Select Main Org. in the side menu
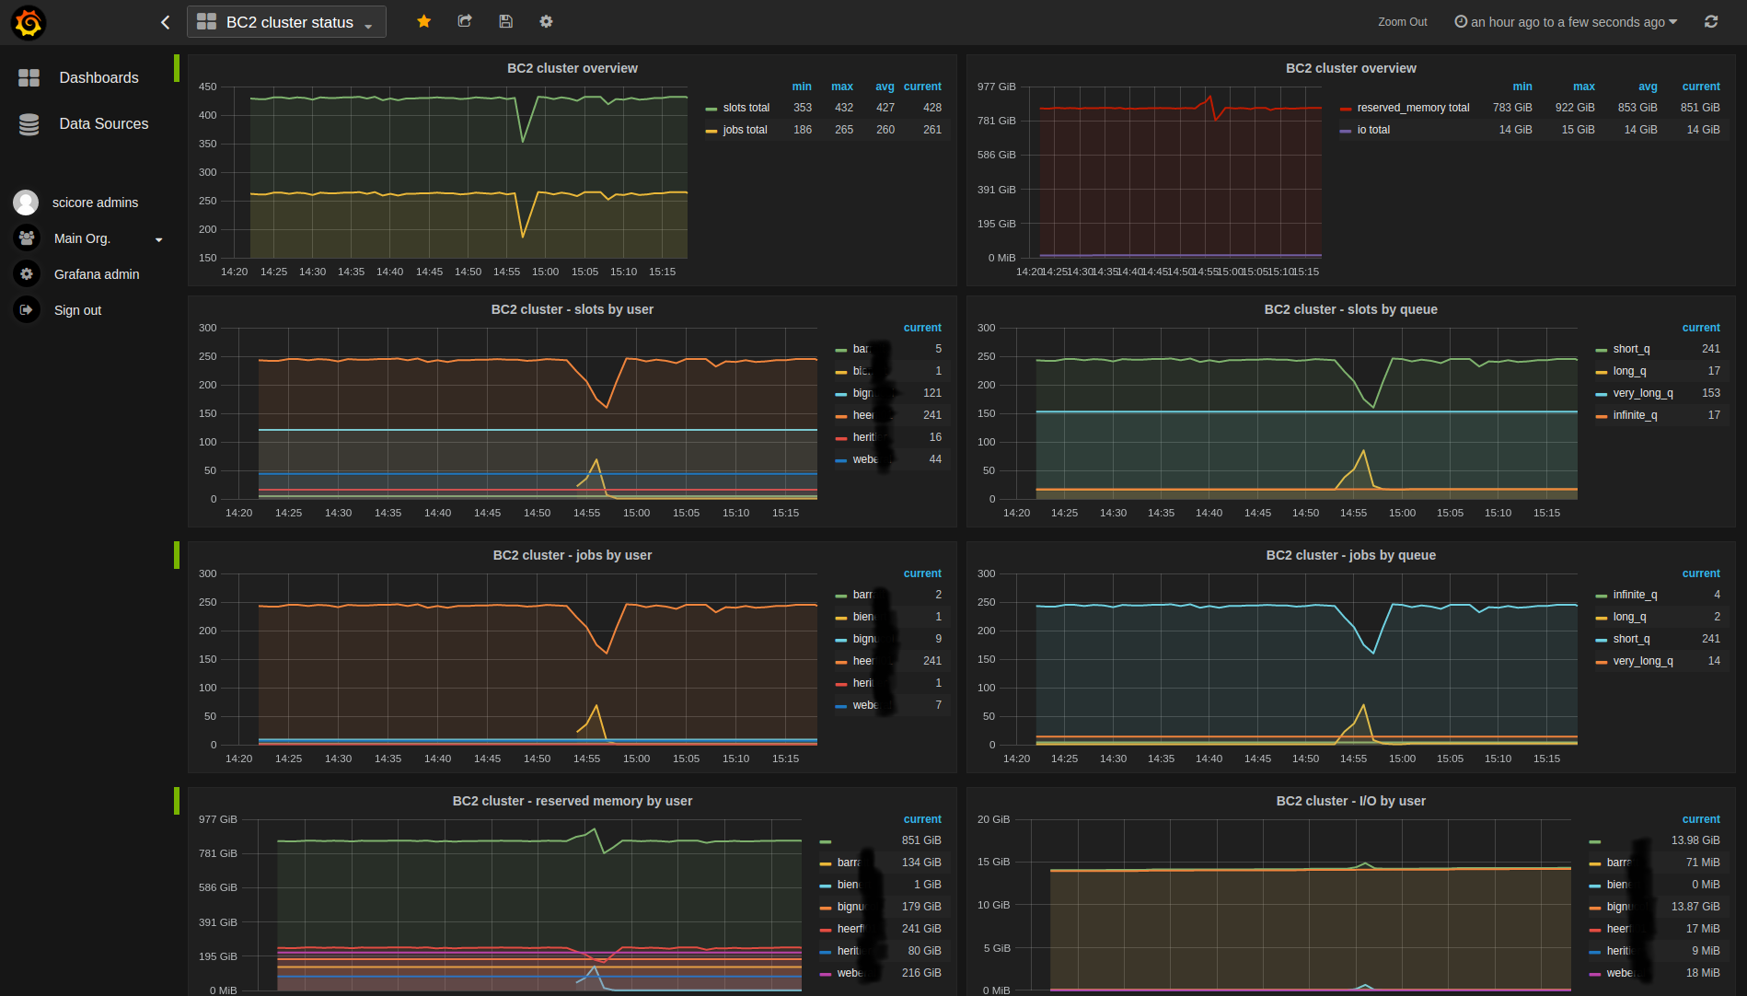The height and width of the screenshot is (996, 1747). coord(82,238)
